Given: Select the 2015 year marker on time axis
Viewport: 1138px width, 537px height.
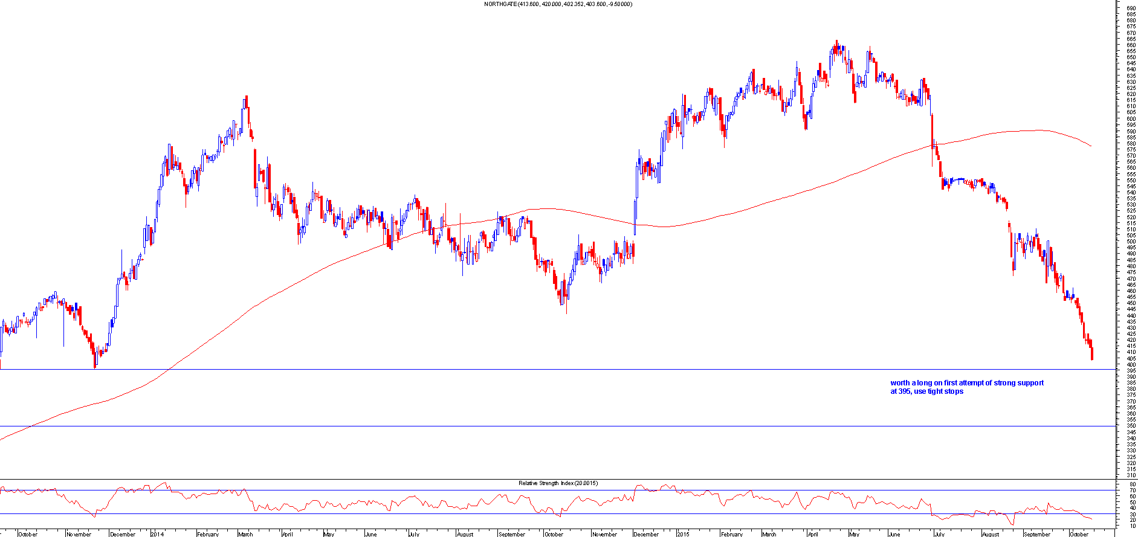Looking at the screenshot, I should pos(683,534).
